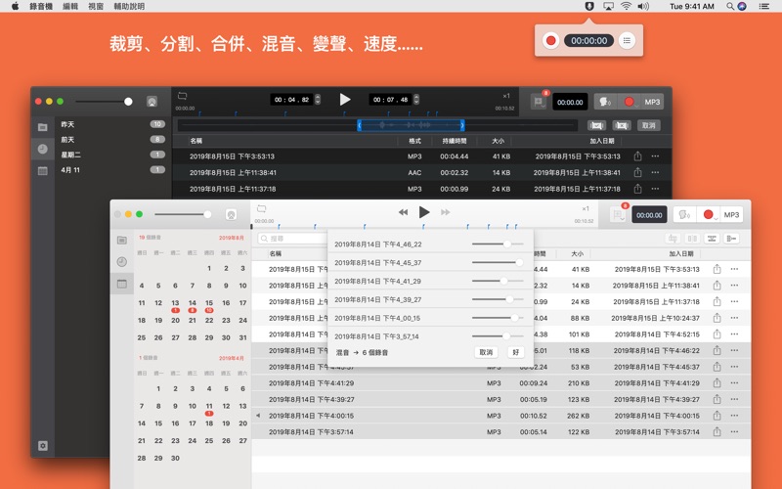Click the merge tool icon in light toolbar
Image resolution: width=782 pixels, height=489 pixels.
pyautogui.click(x=712, y=239)
